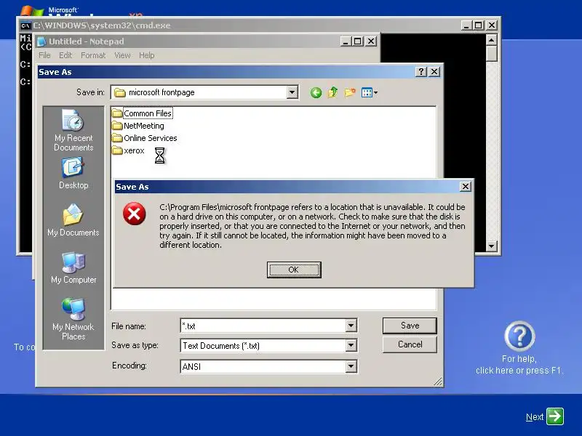Click the File name input field
The width and height of the screenshot is (582, 436).
[263, 326]
